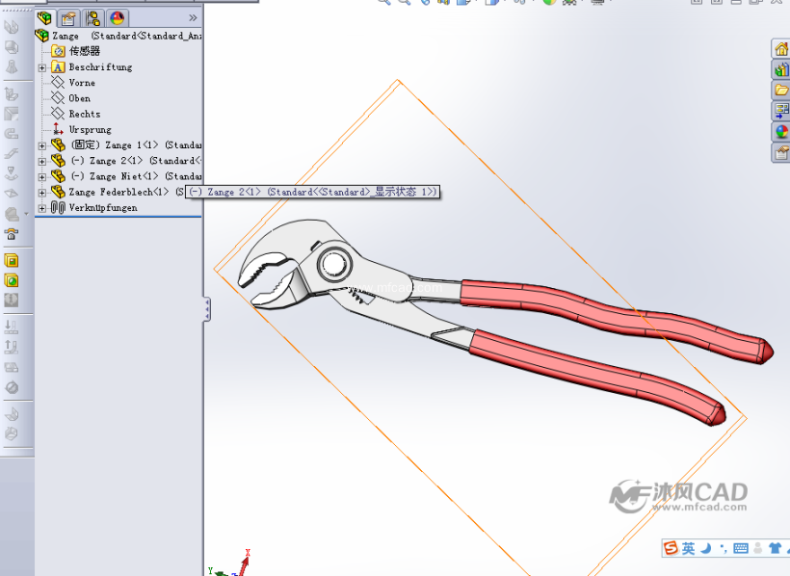Open the SolidWorks Resources home task pane
The width and height of the screenshot is (790, 576).
coord(781,49)
